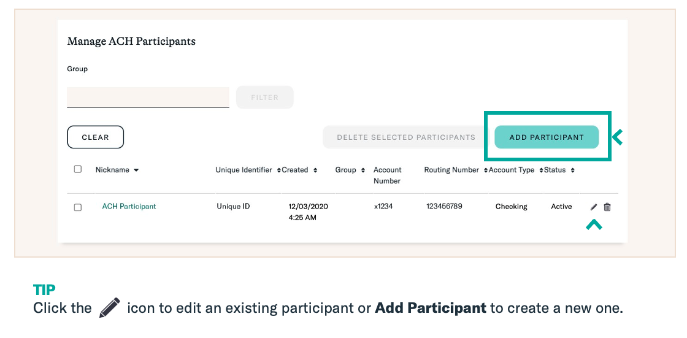
Task: Click the pencil edit icon for ACH Participant
Action: 594,207
